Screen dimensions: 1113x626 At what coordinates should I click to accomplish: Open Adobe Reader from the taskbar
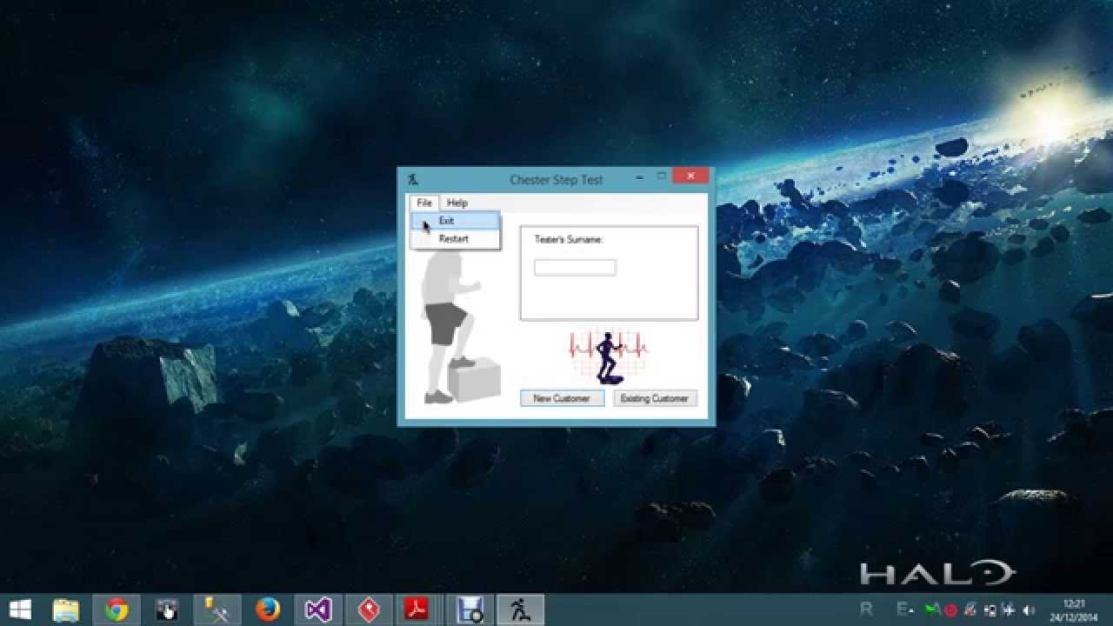(417, 610)
